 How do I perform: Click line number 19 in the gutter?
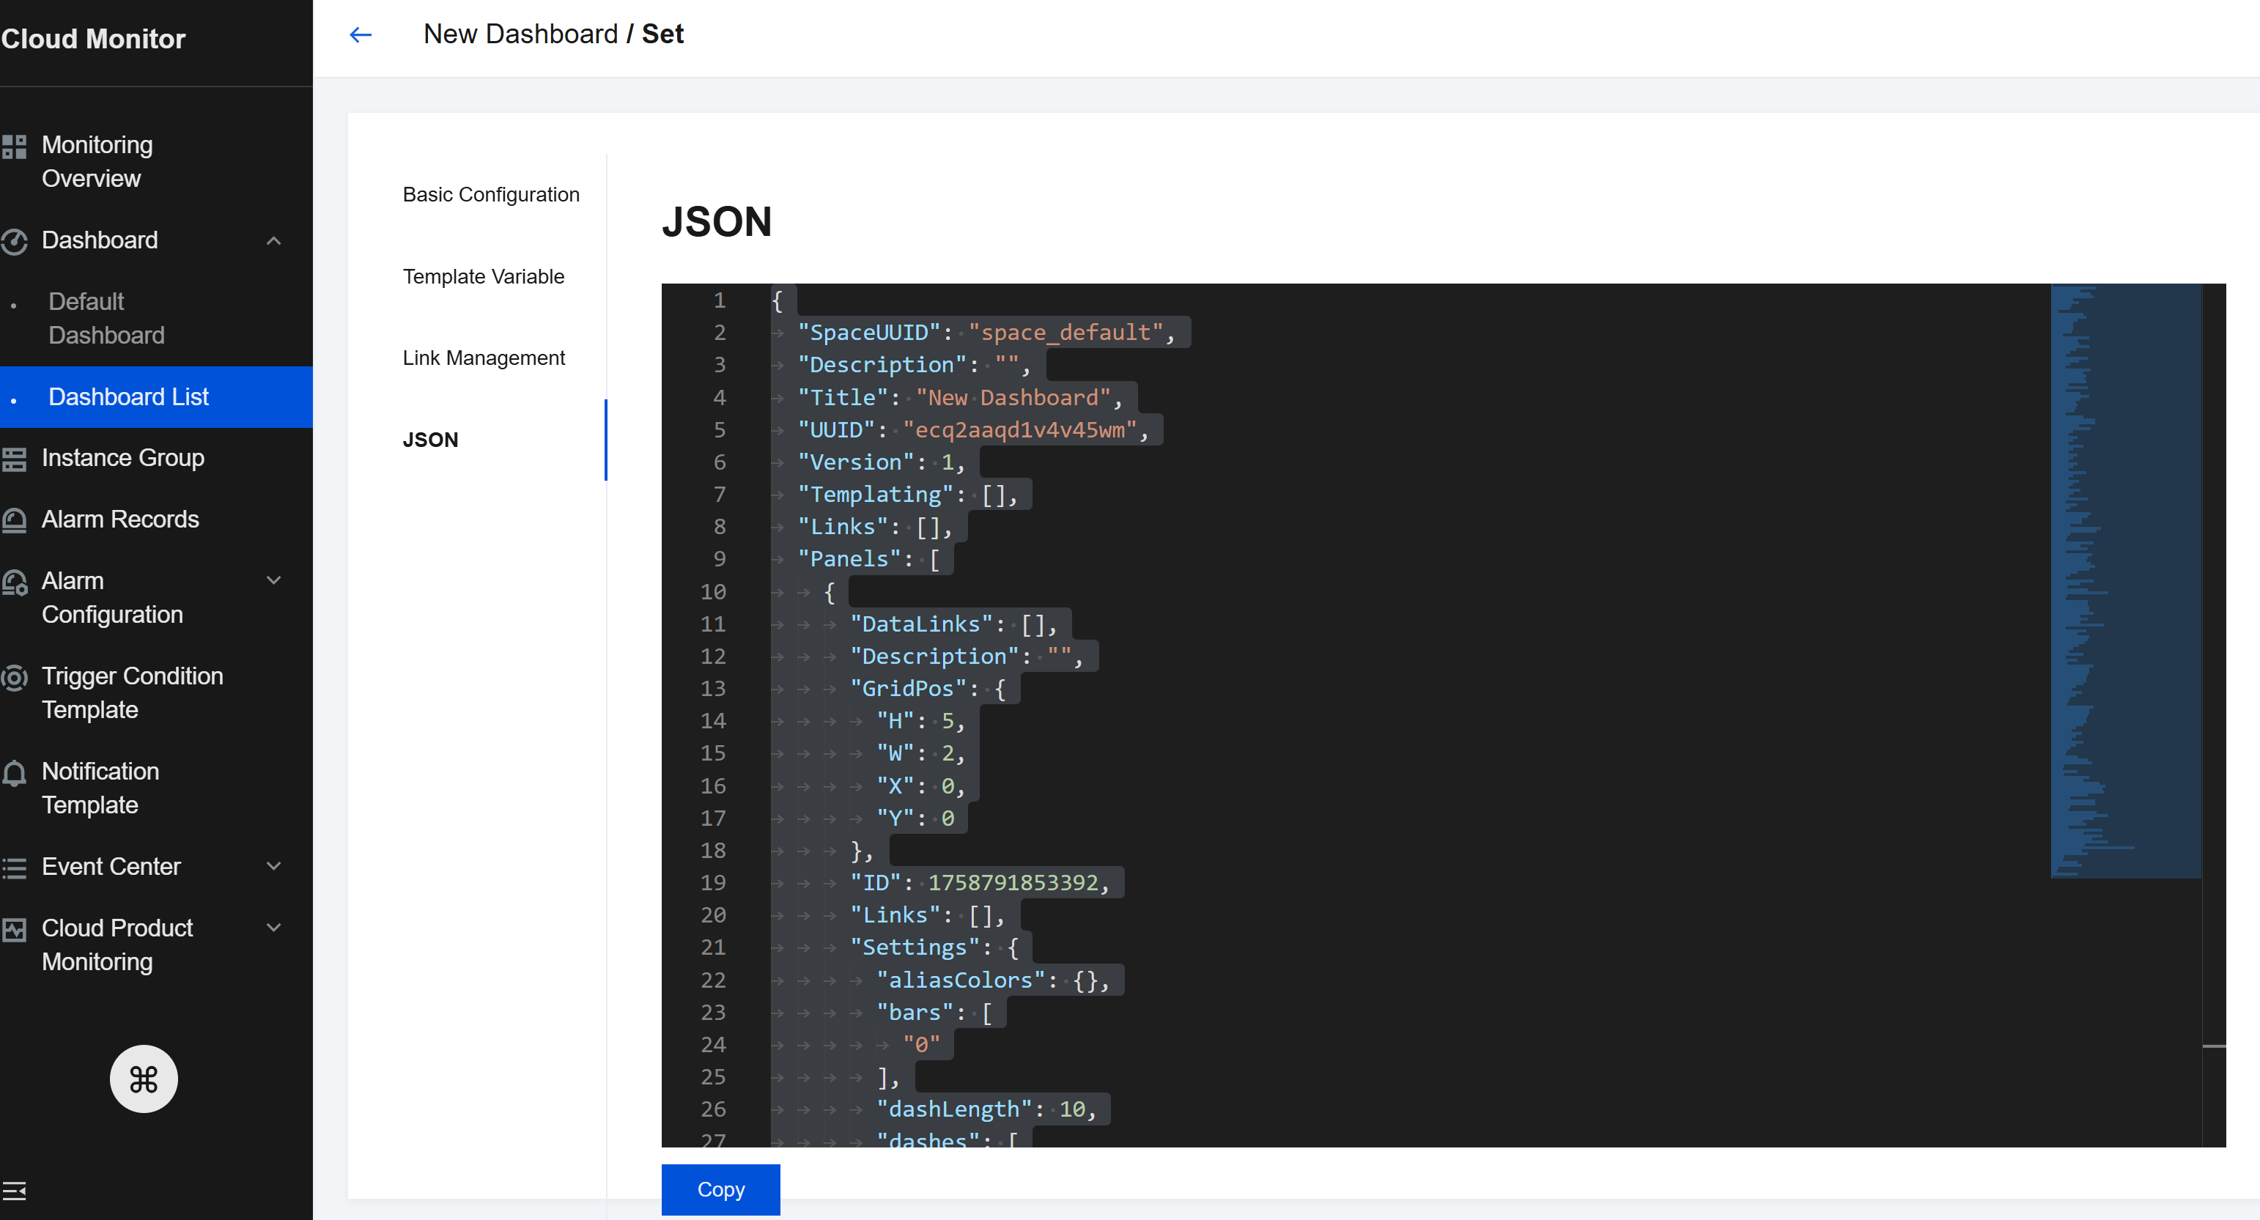(712, 882)
